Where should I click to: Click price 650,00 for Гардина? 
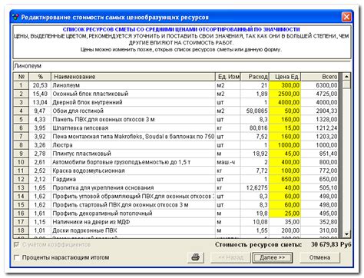pos(285,179)
